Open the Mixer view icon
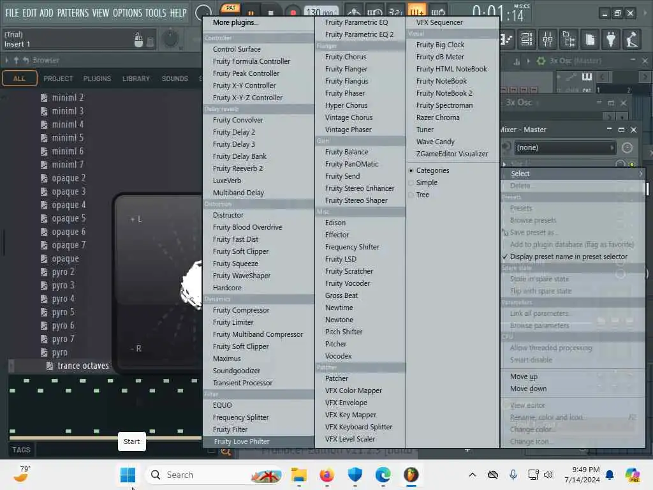 coord(548,39)
